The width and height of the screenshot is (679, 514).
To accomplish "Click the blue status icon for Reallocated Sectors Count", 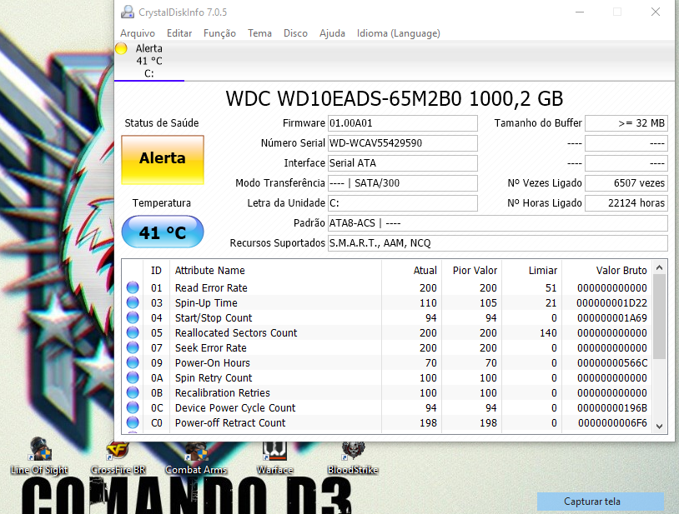I will [133, 332].
